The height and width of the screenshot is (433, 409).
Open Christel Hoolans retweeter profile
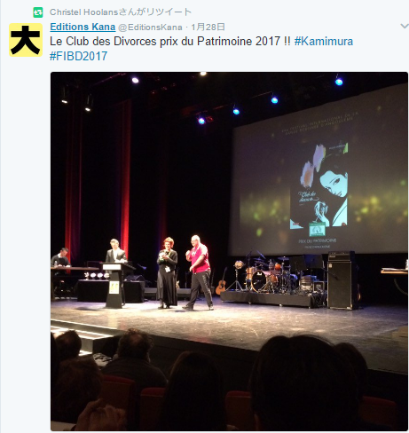coord(83,12)
